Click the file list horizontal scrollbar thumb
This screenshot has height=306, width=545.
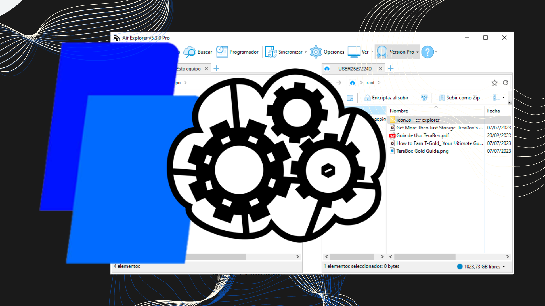[x=425, y=257]
